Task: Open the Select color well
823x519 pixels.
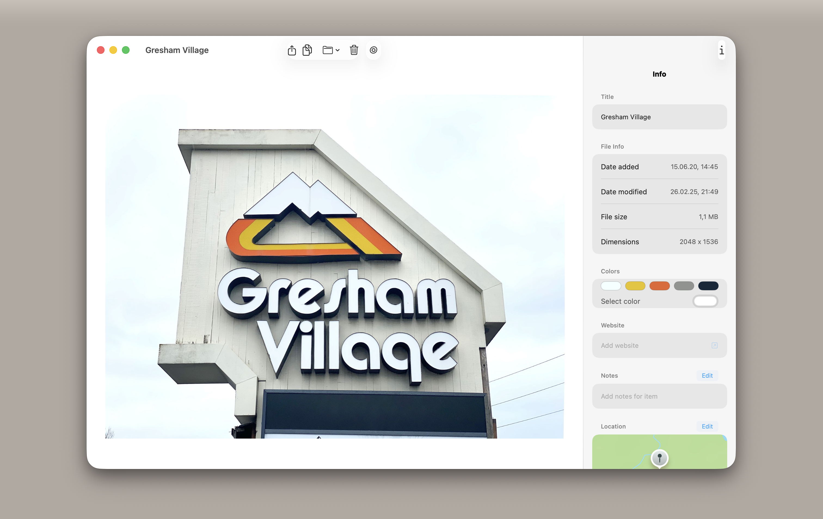Action: [705, 301]
